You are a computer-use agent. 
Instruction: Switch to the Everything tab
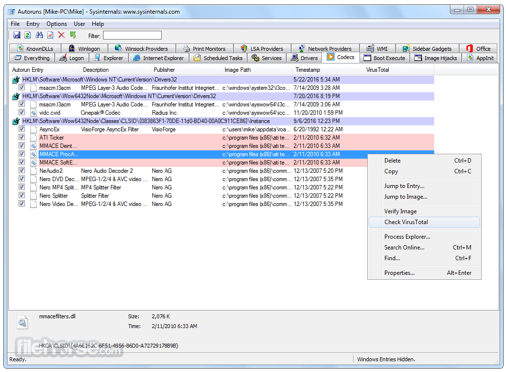[32, 58]
